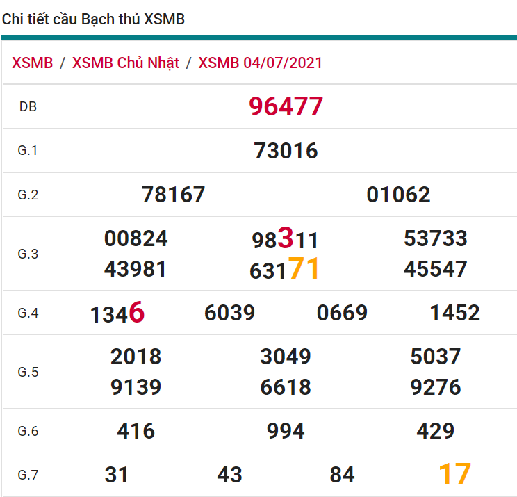
Task: Click G.4 number 1346 with red 6
Action: (x=117, y=313)
